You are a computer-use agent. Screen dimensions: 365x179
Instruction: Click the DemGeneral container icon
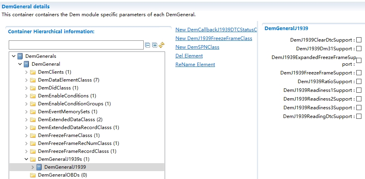[27, 64]
